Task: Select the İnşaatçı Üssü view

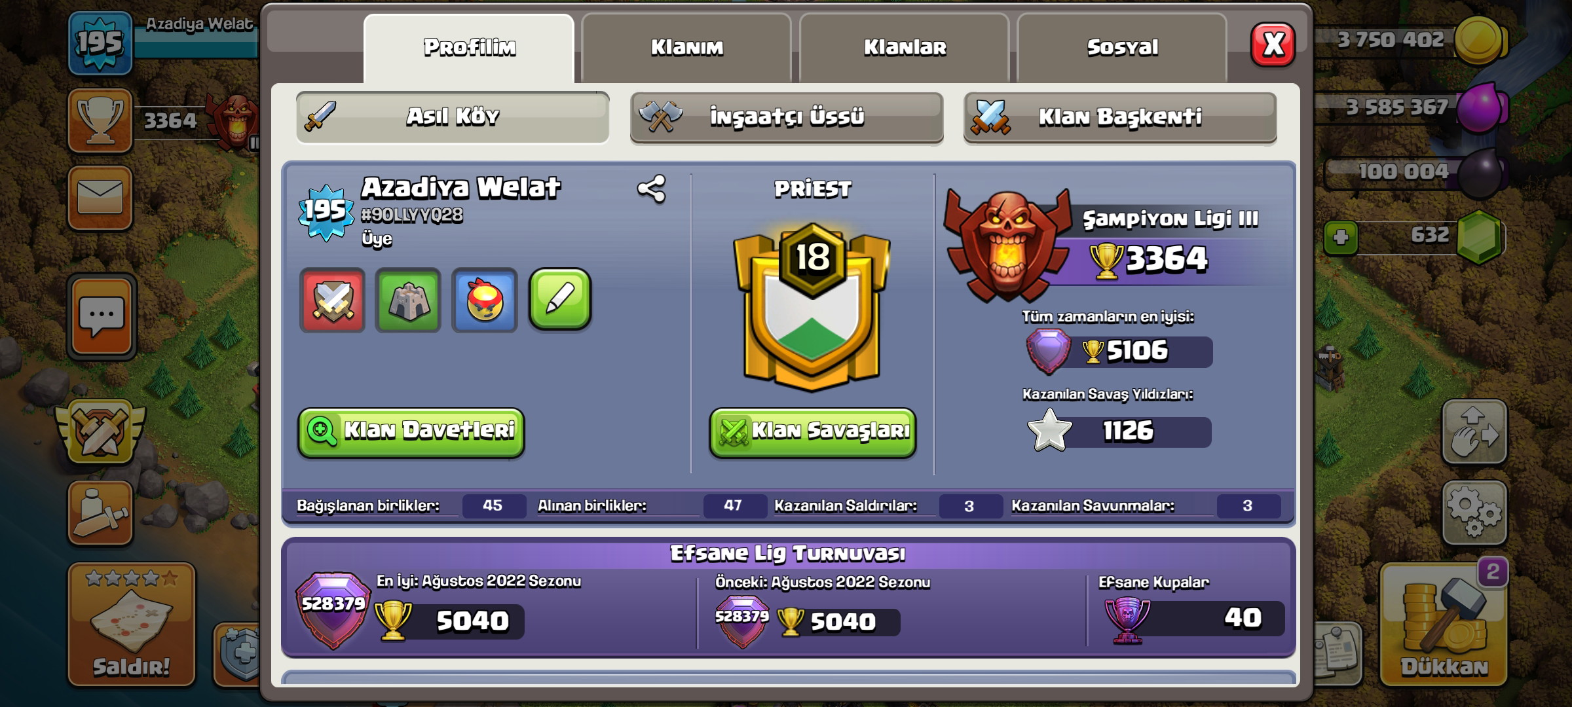Action: pos(787,117)
